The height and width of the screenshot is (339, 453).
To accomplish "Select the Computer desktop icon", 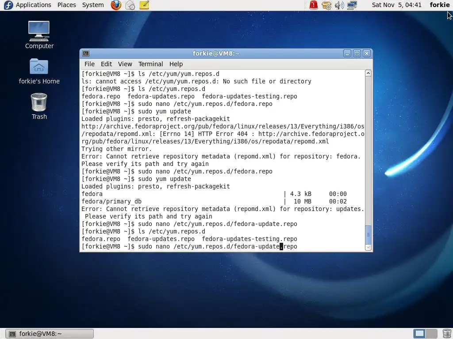I will point(39,34).
